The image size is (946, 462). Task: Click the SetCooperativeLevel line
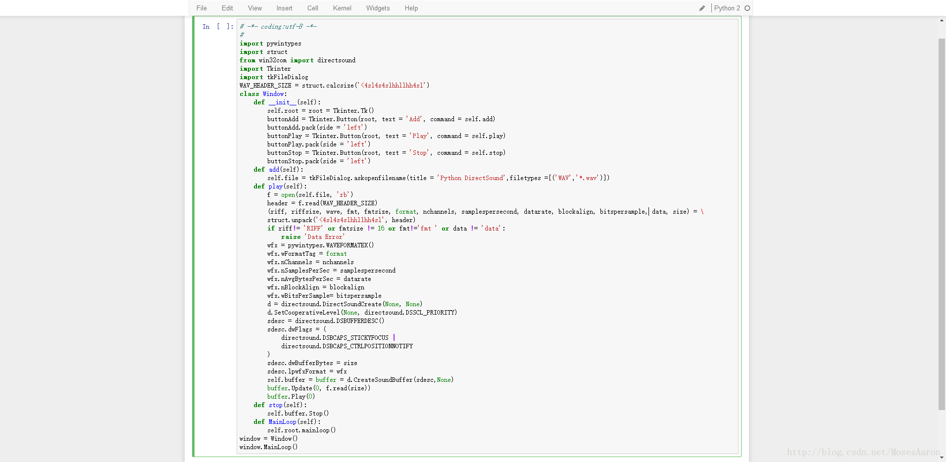click(362, 313)
